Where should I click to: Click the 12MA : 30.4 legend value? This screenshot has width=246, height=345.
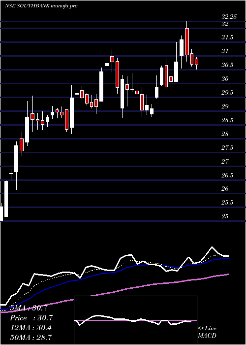31,328
